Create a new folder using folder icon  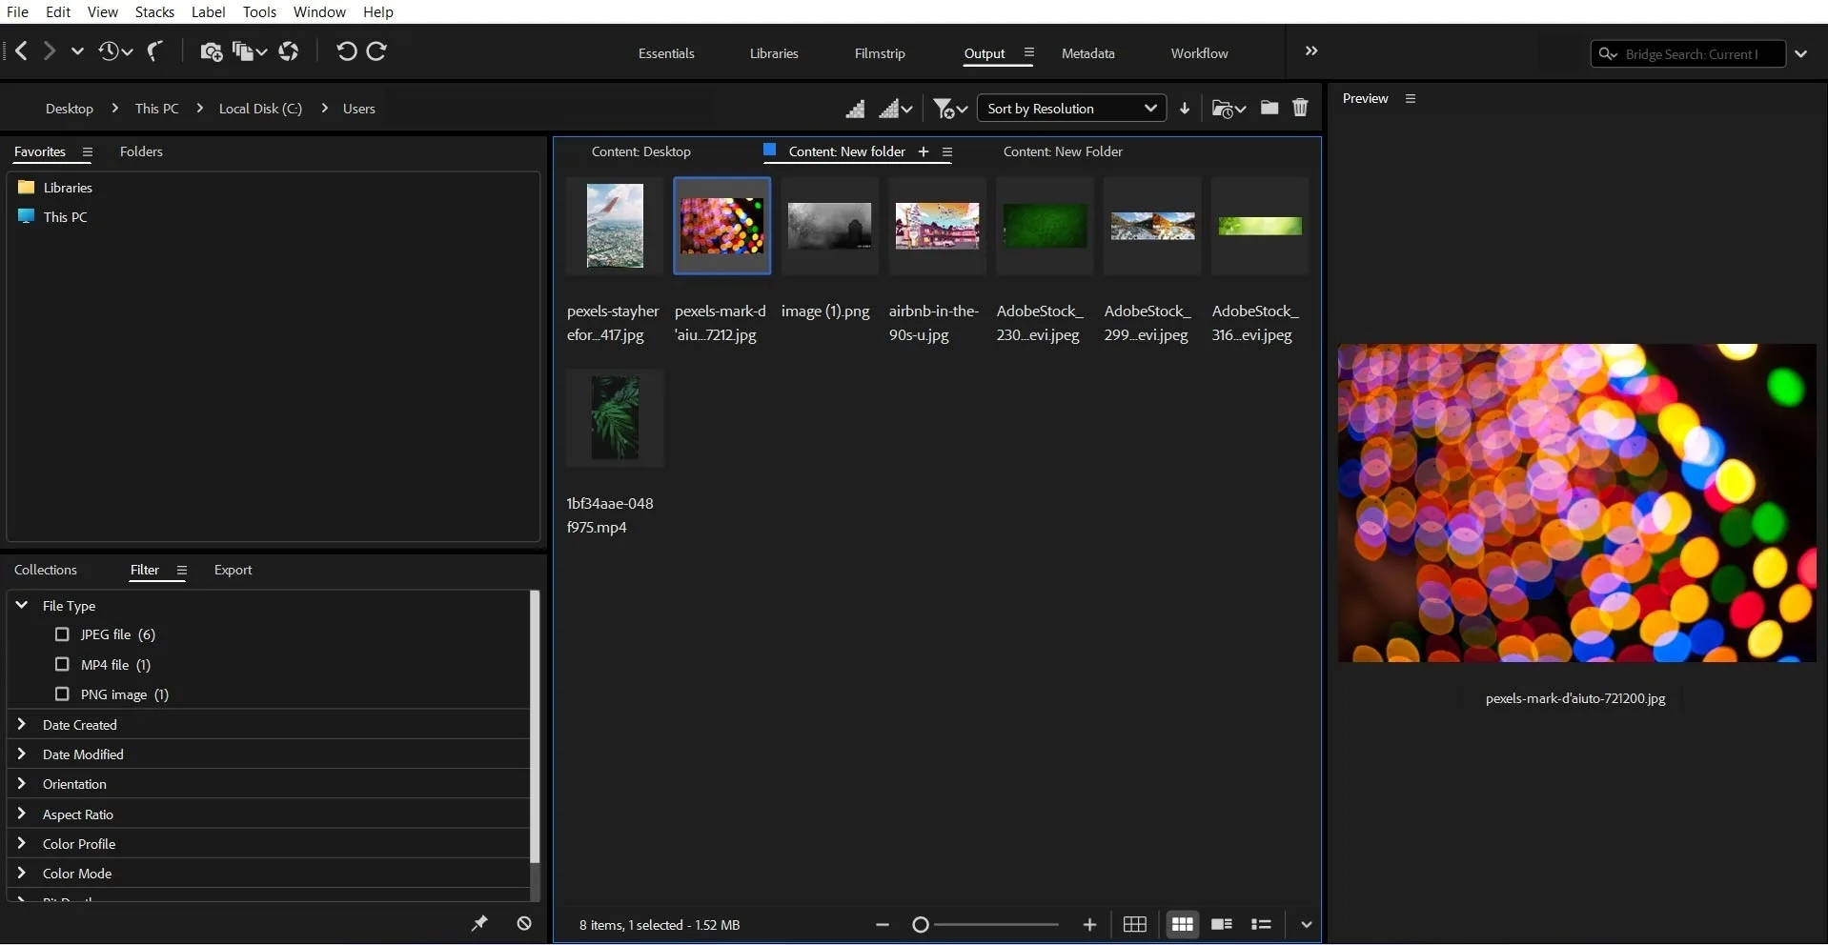tap(1269, 108)
